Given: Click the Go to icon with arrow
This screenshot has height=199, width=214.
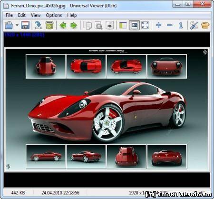Looking at the screenshot, I should tap(110, 25).
